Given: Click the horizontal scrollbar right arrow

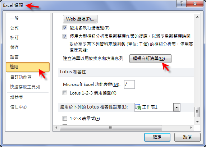Looking at the screenshot, I should 191,128.
